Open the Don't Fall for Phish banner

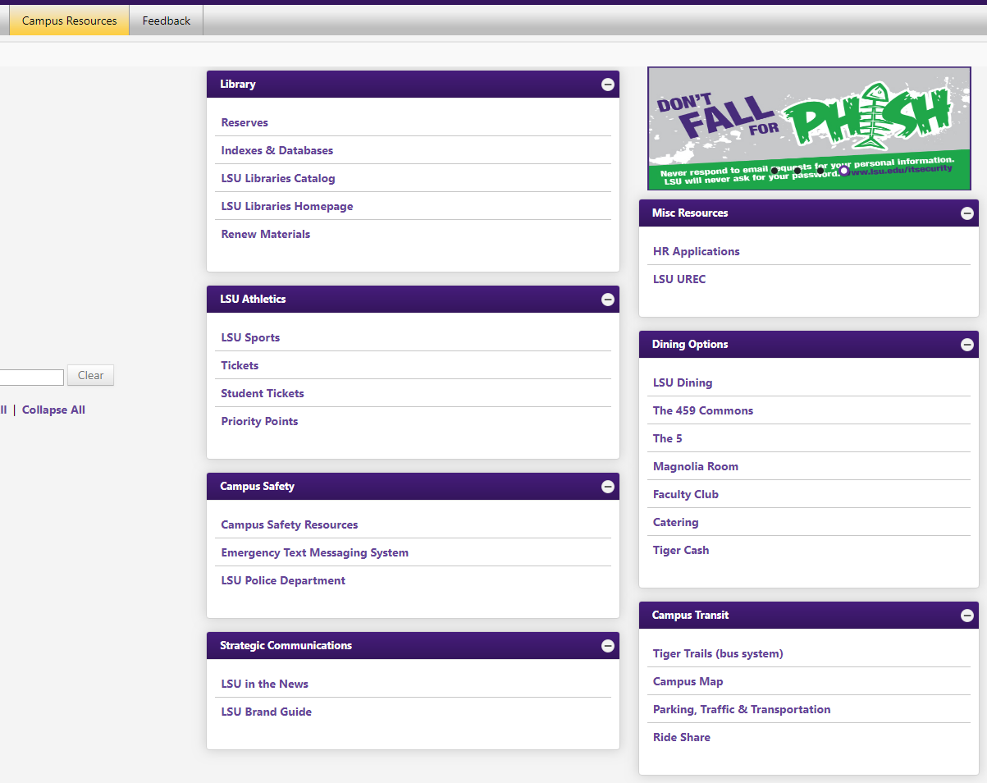pos(809,128)
